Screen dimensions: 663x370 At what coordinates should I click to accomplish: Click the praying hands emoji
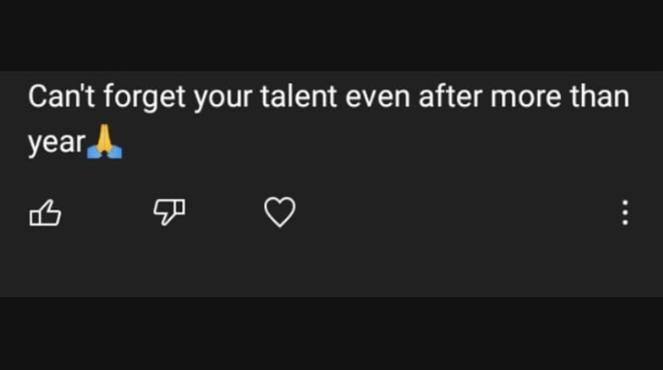point(105,144)
